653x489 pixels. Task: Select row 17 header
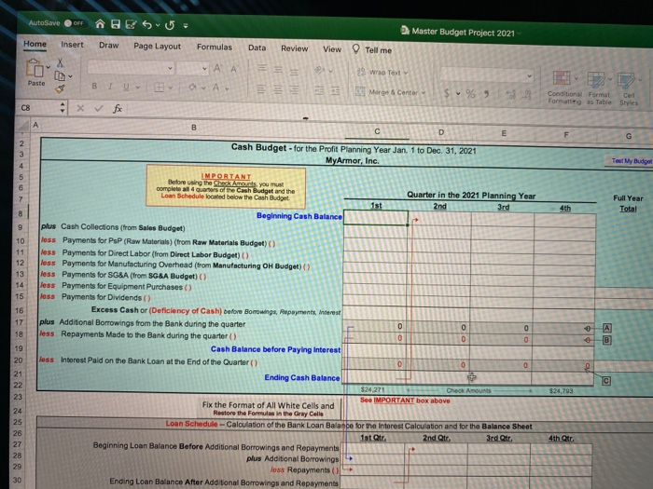pos(20,322)
